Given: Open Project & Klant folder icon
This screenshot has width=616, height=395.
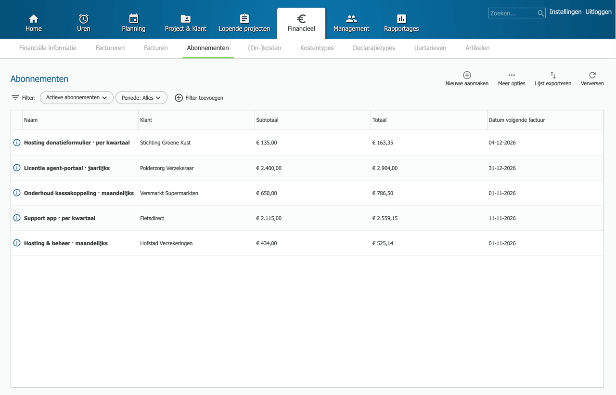Looking at the screenshot, I should pos(186,19).
